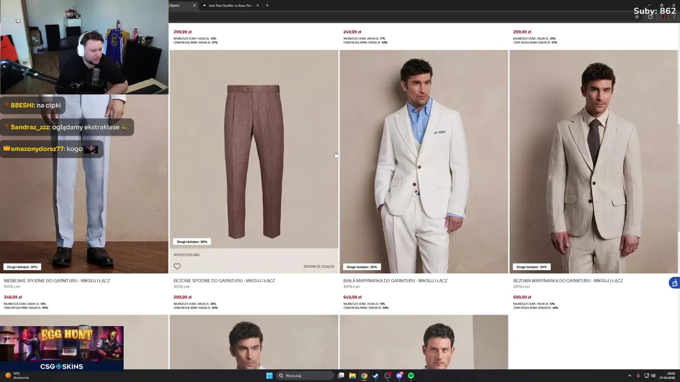Viewport: 680px width, 382px height.
Task: Open the white suit jacket product image
Action: (424, 161)
